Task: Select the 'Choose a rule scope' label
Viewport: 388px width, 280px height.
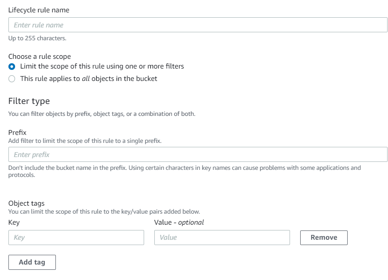Action: point(39,56)
